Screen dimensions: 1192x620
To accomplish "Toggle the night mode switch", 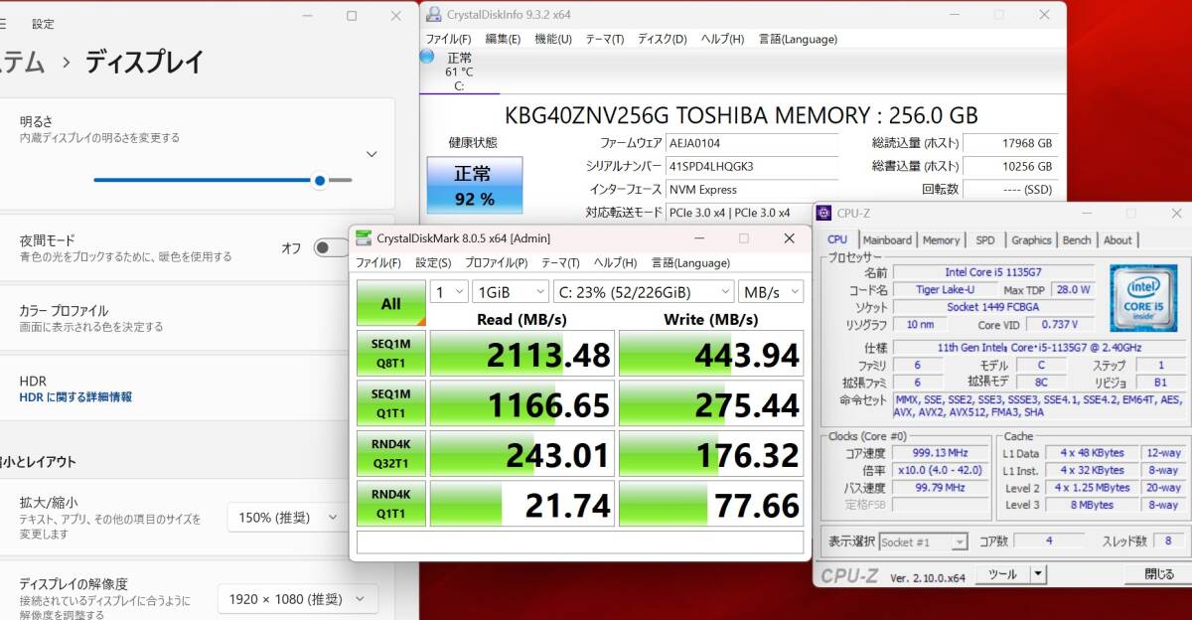I will coord(331,247).
